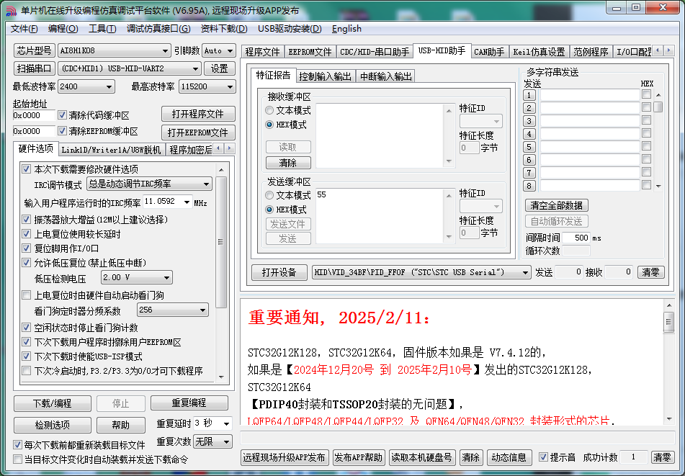Open the 编程(O) menu
The image size is (685, 476).
tap(63, 29)
